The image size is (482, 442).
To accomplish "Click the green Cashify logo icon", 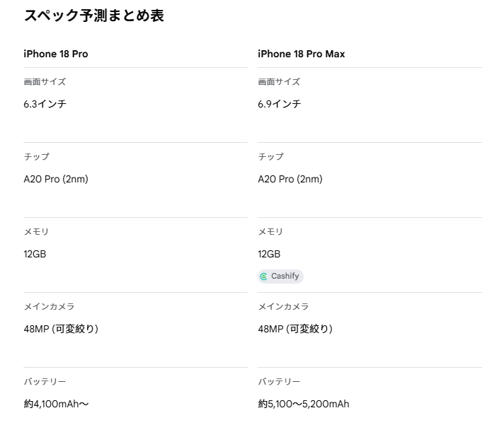I will (264, 277).
